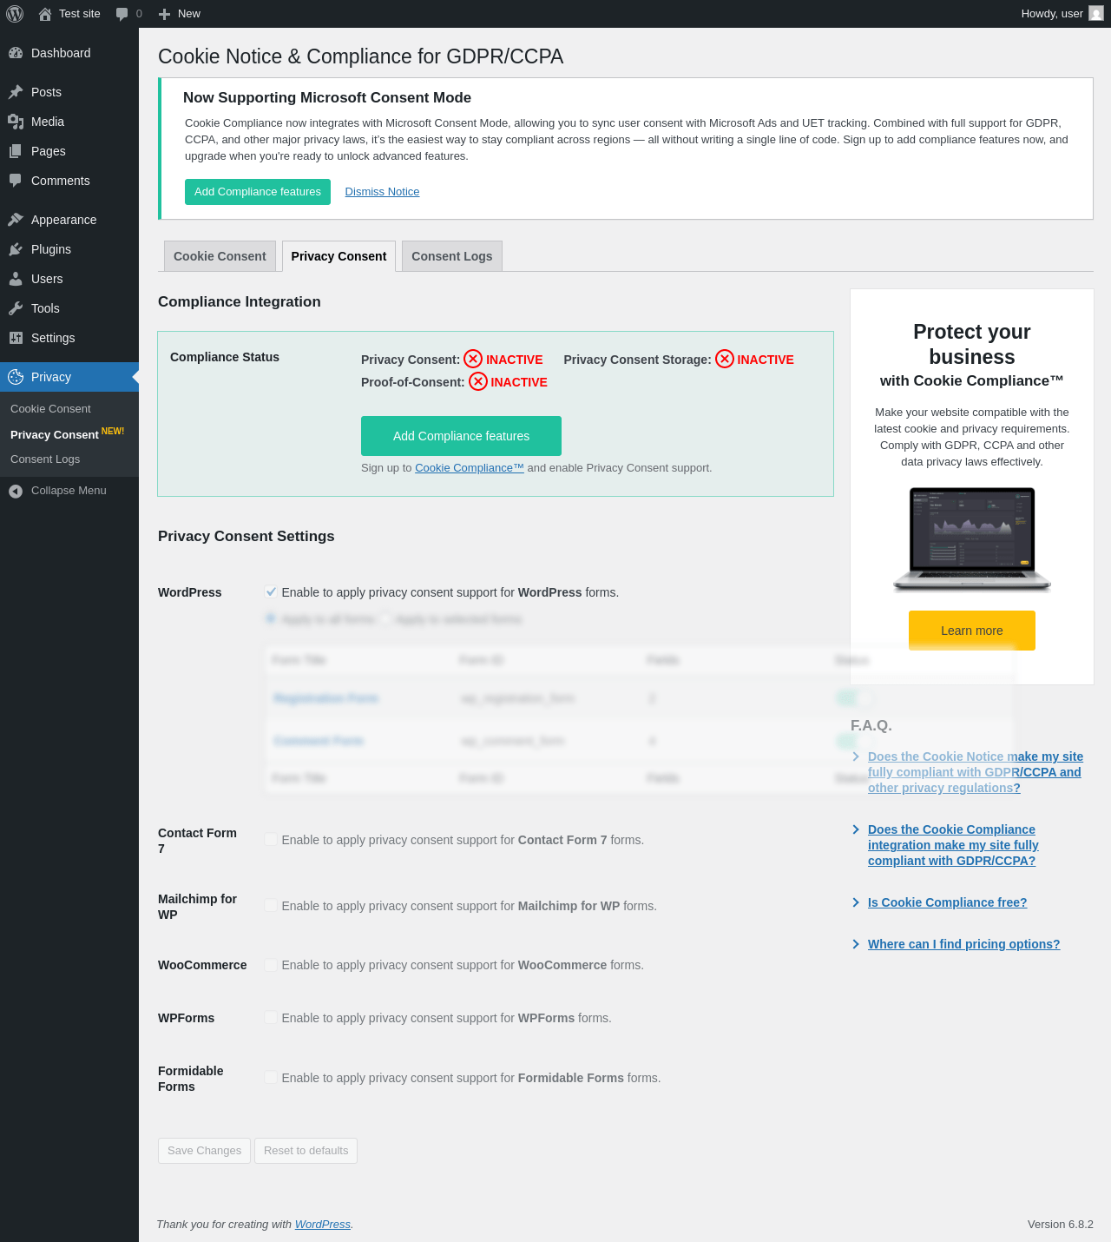This screenshot has width=1111, height=1242.
Task: Click Add Compliance features in top notice
Action: [x=258, y=192]
